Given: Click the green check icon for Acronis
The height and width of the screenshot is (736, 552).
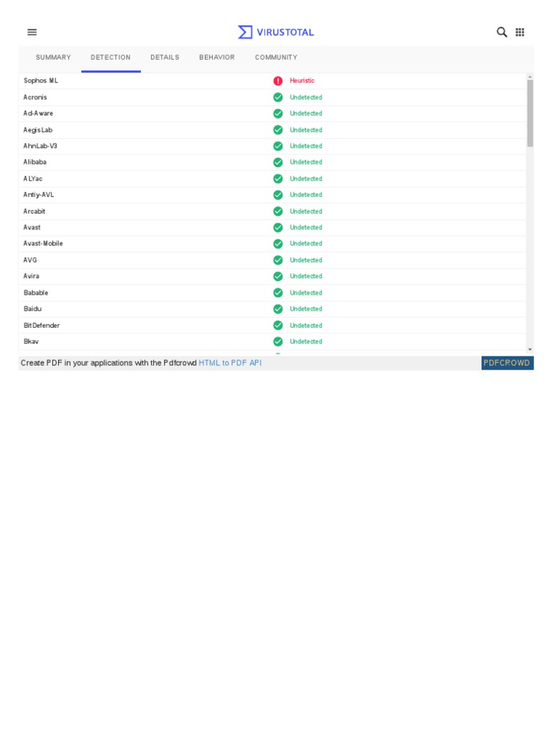Looking at the screenshot, I should [x=278, y=97].
